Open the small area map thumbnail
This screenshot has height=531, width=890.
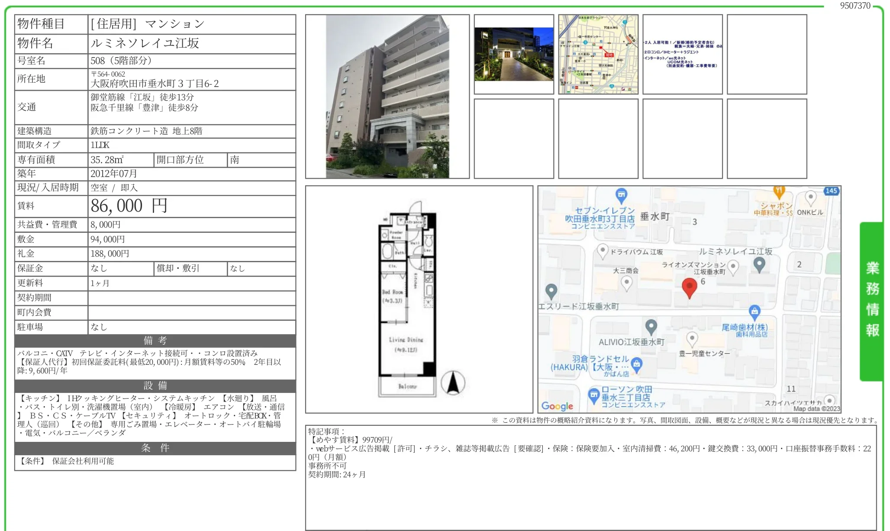(x=598, y=55)
